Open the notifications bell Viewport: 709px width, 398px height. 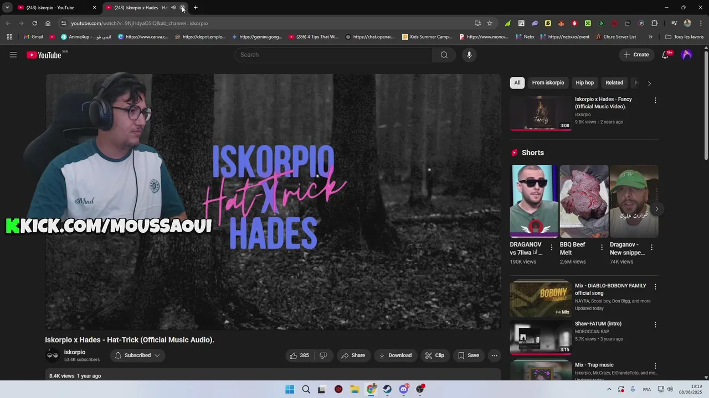(x=665, y=55)
